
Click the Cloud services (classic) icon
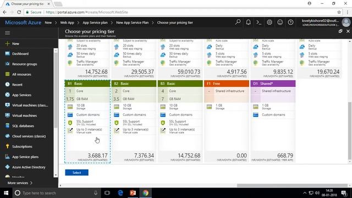click(x=7, y=136)
